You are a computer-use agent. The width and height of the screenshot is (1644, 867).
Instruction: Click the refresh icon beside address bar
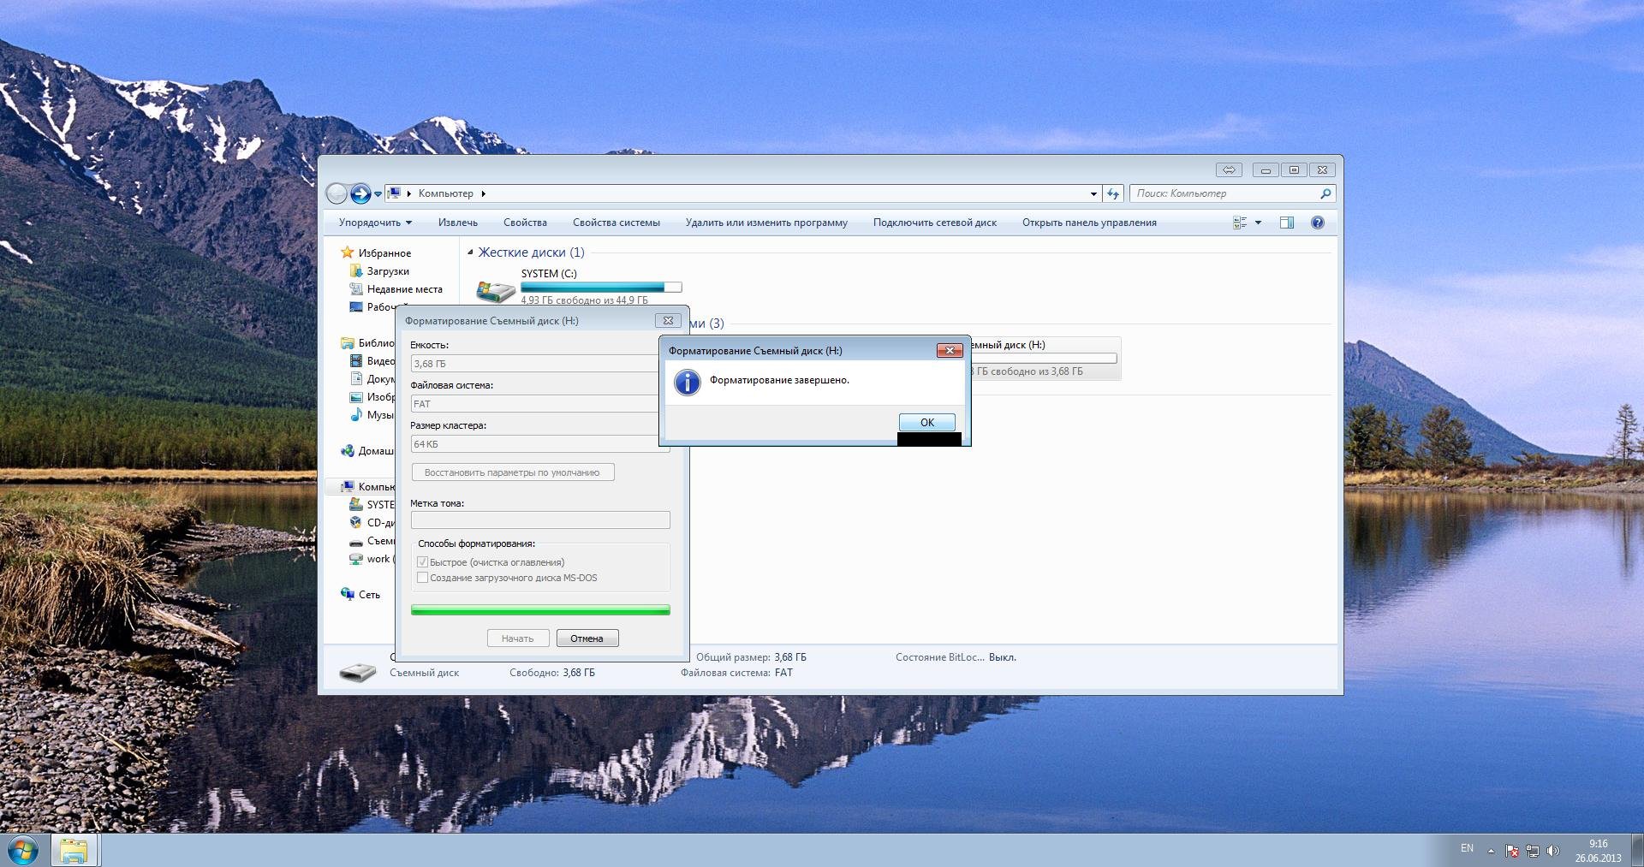1113,193
